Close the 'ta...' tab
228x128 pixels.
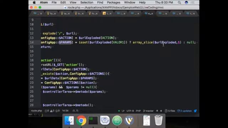69,14
